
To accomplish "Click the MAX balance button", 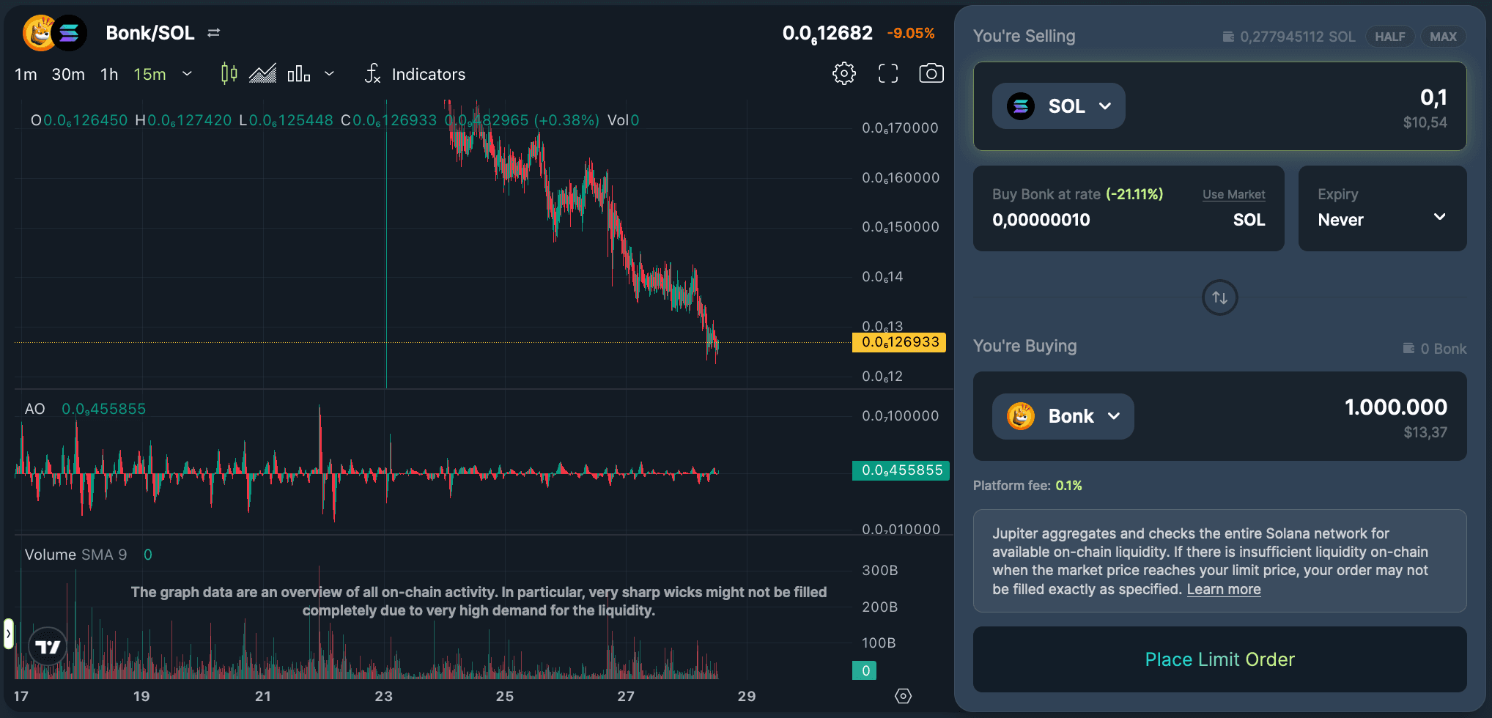I will tap(1443, 37).
